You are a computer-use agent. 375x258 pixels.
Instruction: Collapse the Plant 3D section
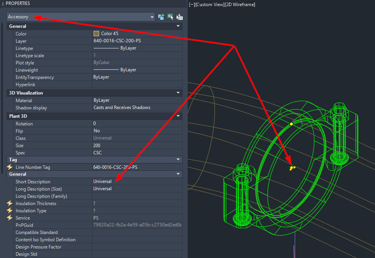tap(177, 116)
